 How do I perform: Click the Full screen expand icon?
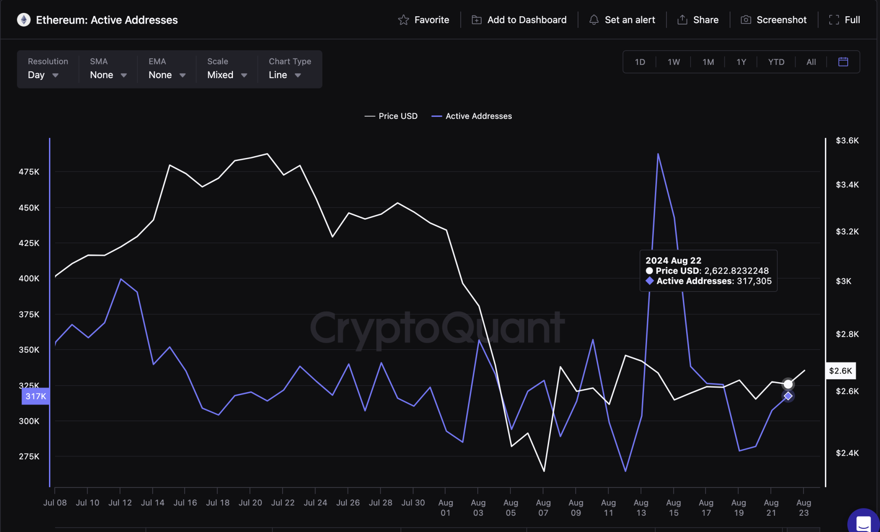[x=834, y=19]
